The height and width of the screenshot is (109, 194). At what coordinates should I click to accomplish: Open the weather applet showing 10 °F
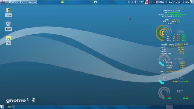point(163,2)
